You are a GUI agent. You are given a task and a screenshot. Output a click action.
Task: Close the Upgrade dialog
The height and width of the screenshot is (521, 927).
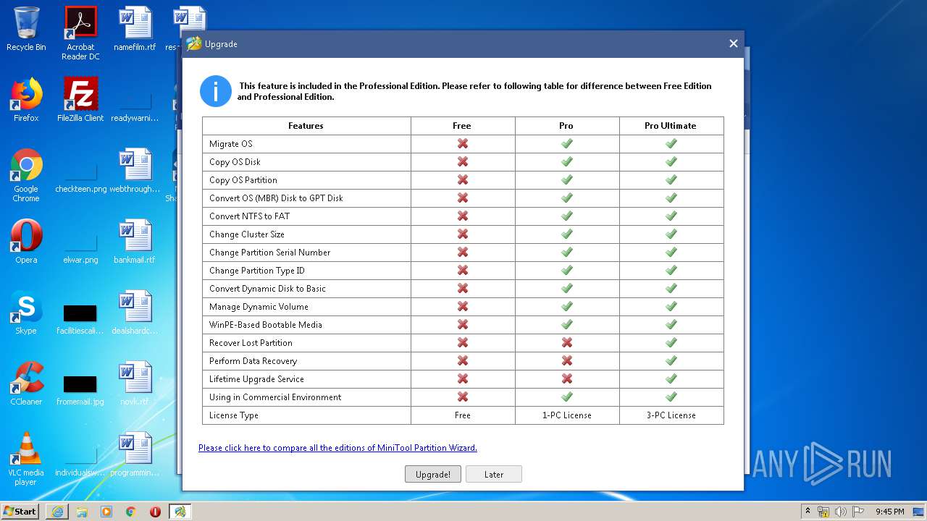point(733,44)
